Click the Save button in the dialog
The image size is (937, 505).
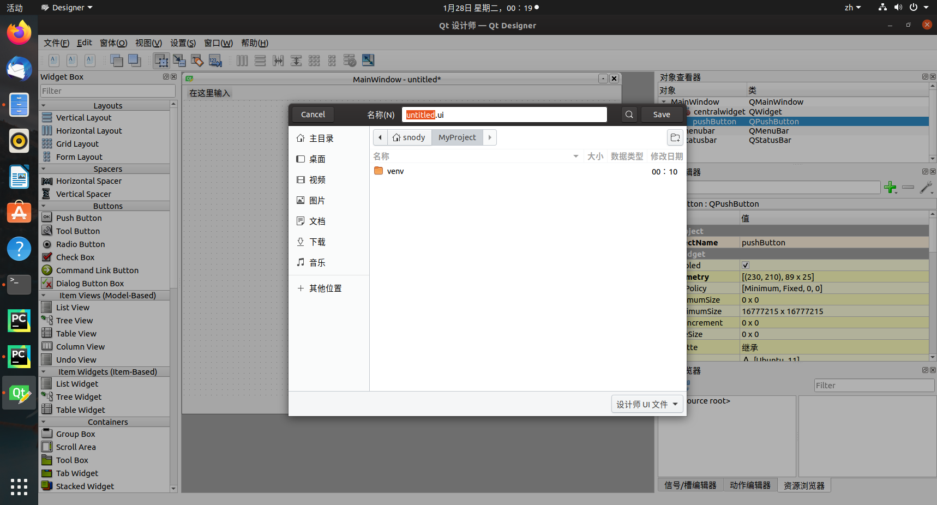[x=662, y=115]
